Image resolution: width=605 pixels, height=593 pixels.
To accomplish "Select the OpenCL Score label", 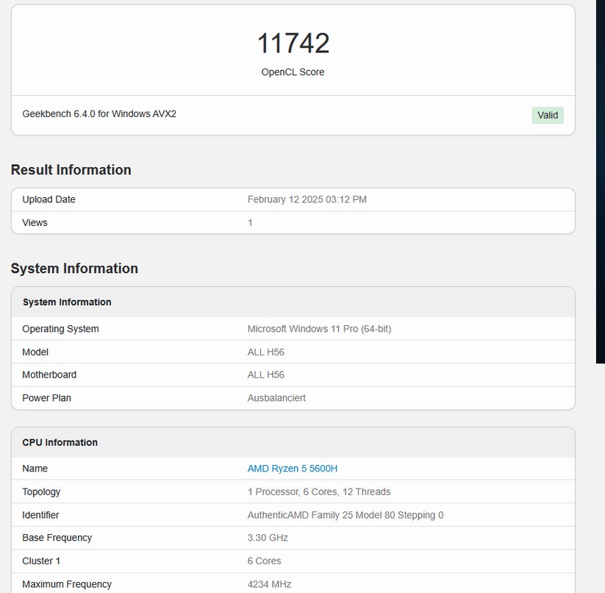I will pyautogui.click(x=293, y=72).
